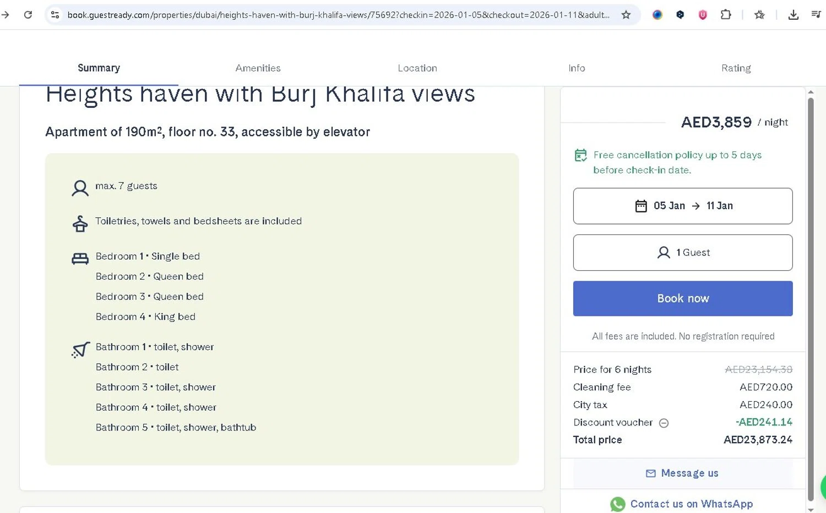Click 'Toiletries, towels and bedsheets are included'

coord(198,221)
